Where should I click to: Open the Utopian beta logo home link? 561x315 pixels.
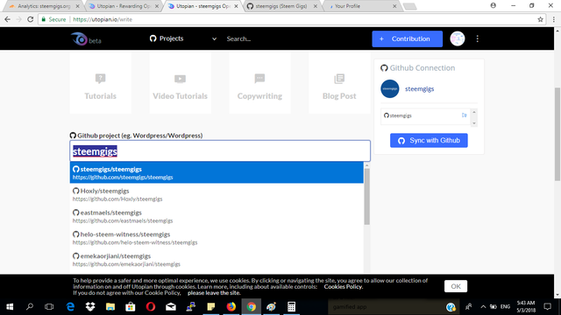pyautogui.click(x=86, y=38)
